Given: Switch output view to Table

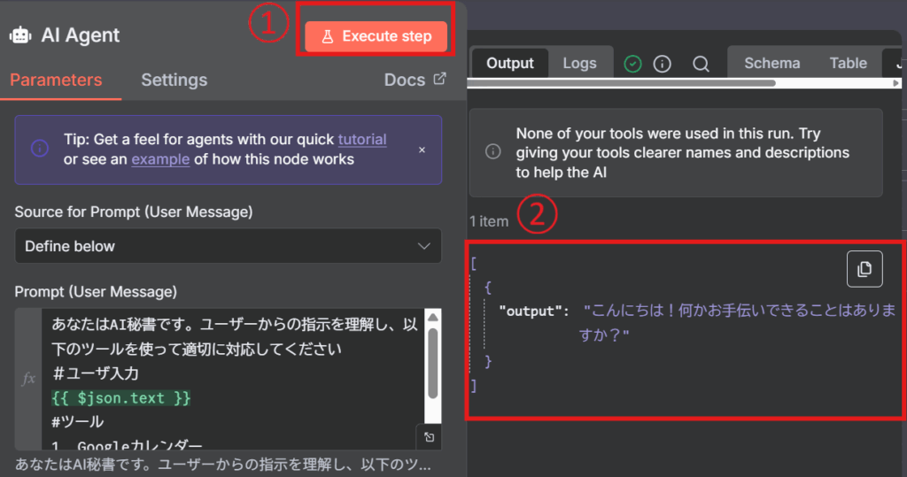Looking at the screenshot, I should click(848, 63).
